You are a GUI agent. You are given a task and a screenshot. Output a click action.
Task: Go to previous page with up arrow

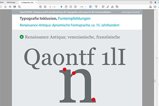coord(40,7)
